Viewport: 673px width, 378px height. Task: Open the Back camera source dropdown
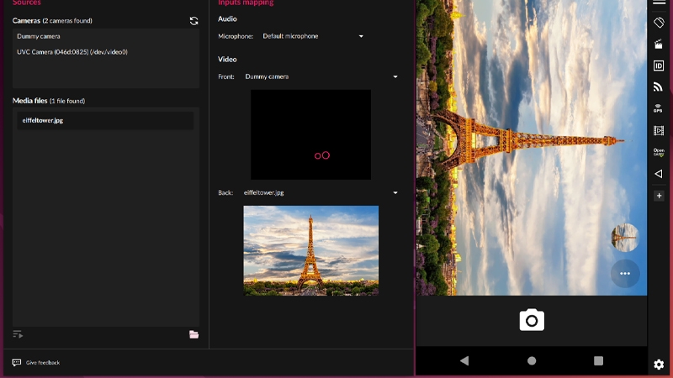[x=321, y=193]
